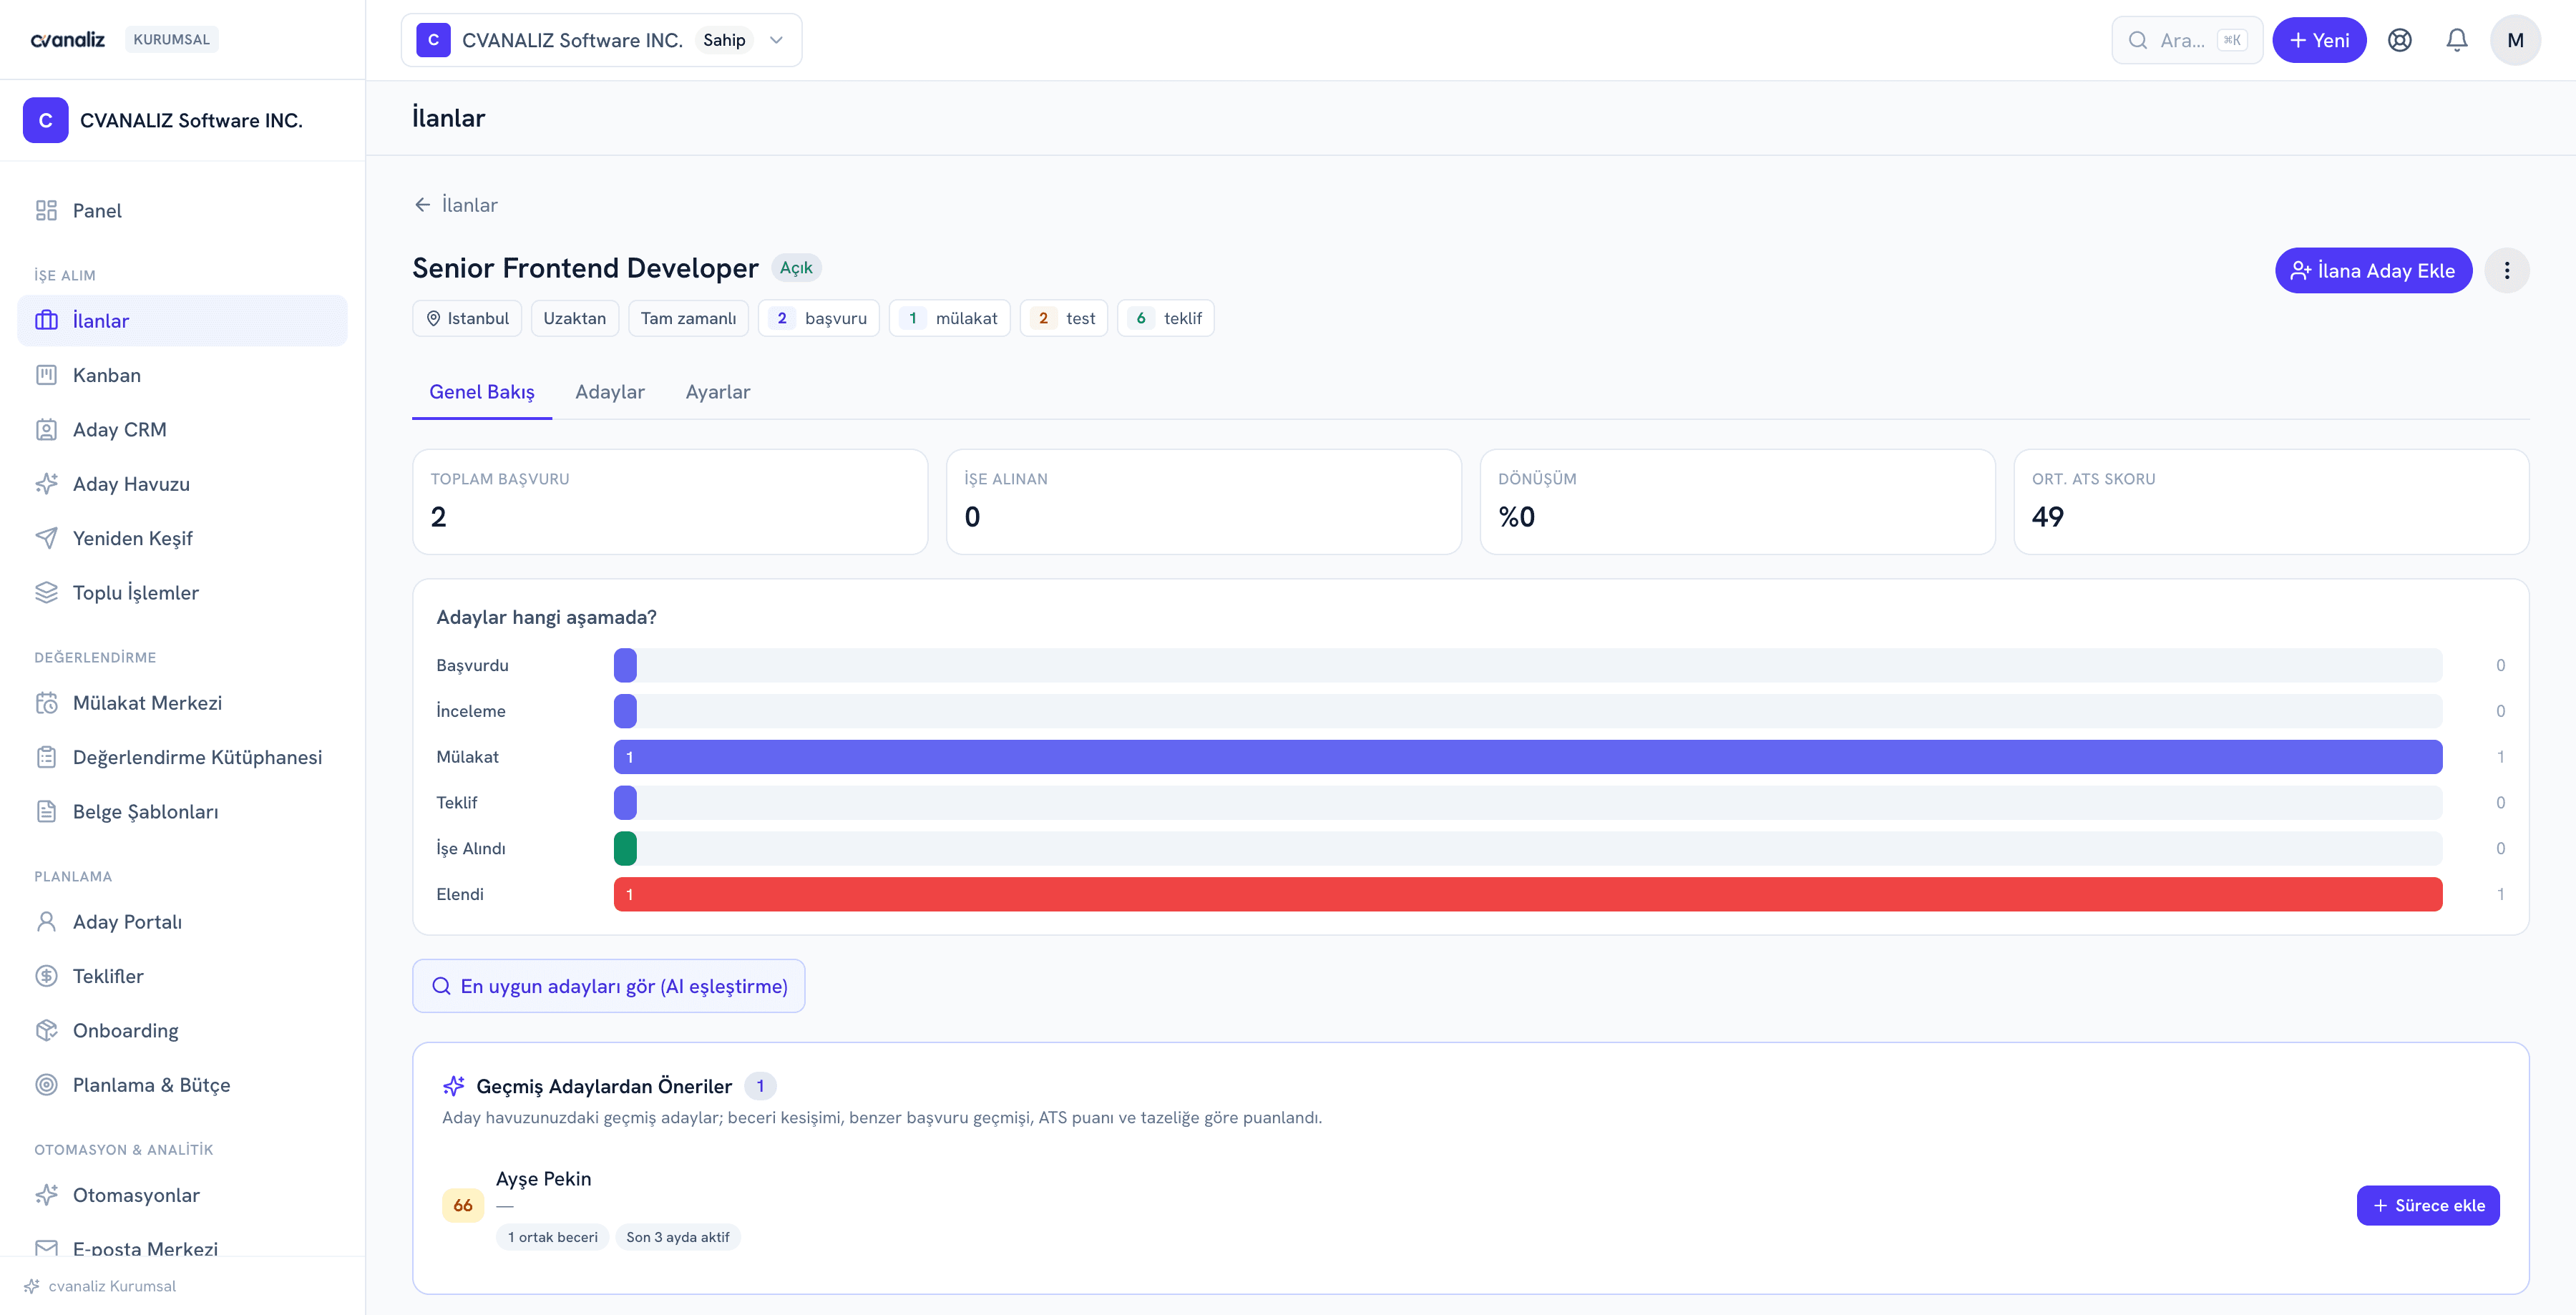Click the Dönüşüm stat card
The width and height of the screenshot is (2576, 1315).
tap(1737, 501)
